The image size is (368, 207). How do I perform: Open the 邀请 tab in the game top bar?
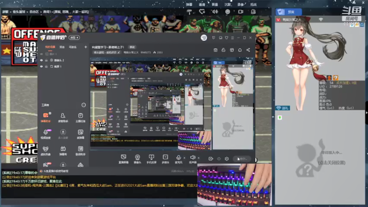[202, 5]
